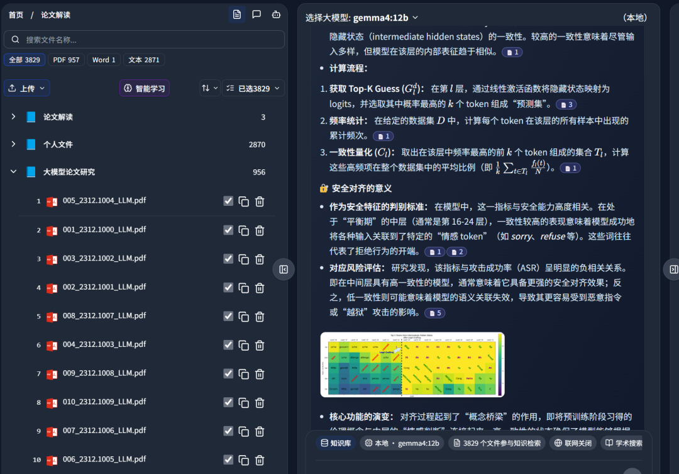Uncheck 001_2312.1000_LLM.pdf checkbox
This screenshot has height=474, width=679.
[228, 230]
